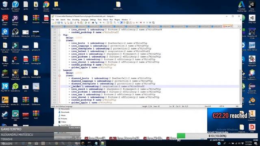
Task: Click the Save All toolbar icon
Action: pyautogui.click(x=62, y=23)
